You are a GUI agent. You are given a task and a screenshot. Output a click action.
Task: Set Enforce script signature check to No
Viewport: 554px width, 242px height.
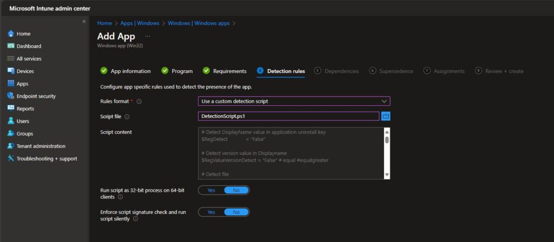pos(236,212)
